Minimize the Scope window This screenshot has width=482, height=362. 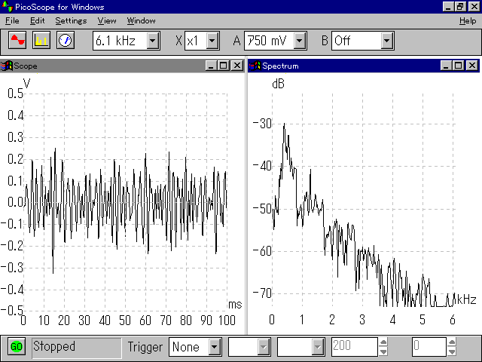(211, 66)
